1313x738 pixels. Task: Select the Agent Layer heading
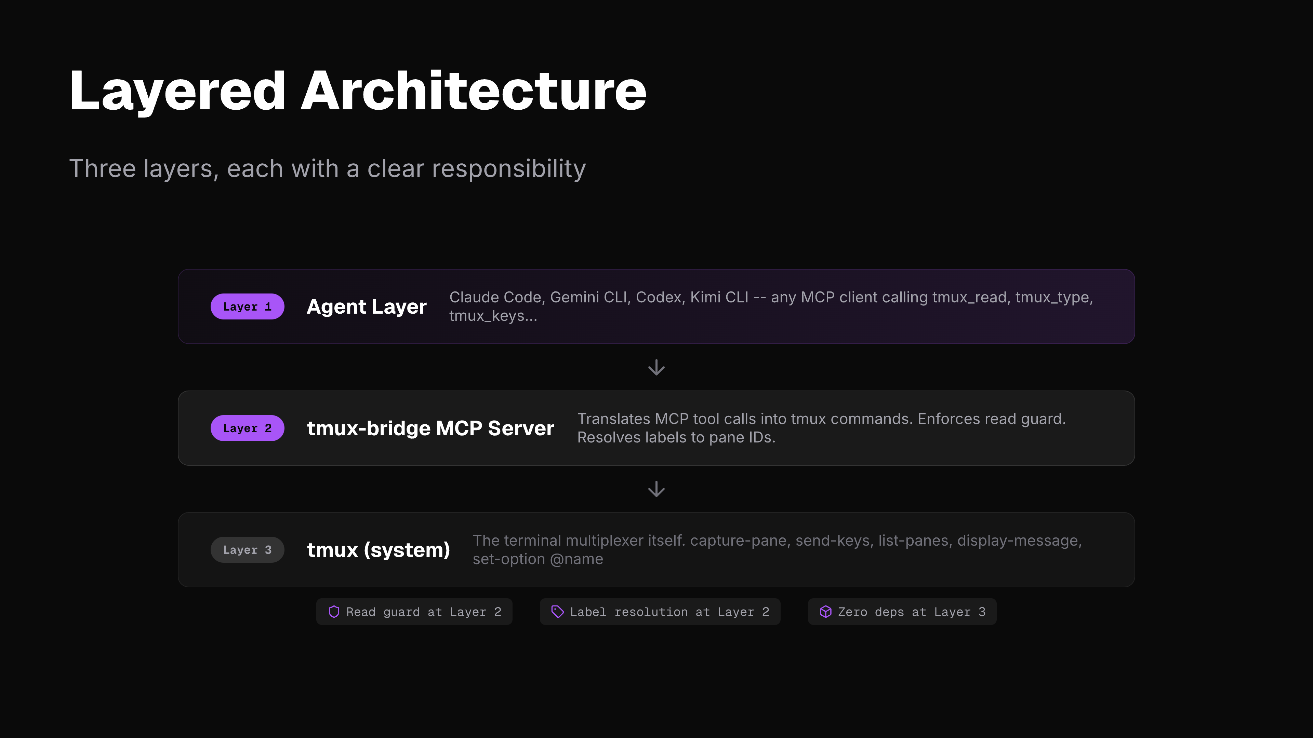tap(367, 306)
